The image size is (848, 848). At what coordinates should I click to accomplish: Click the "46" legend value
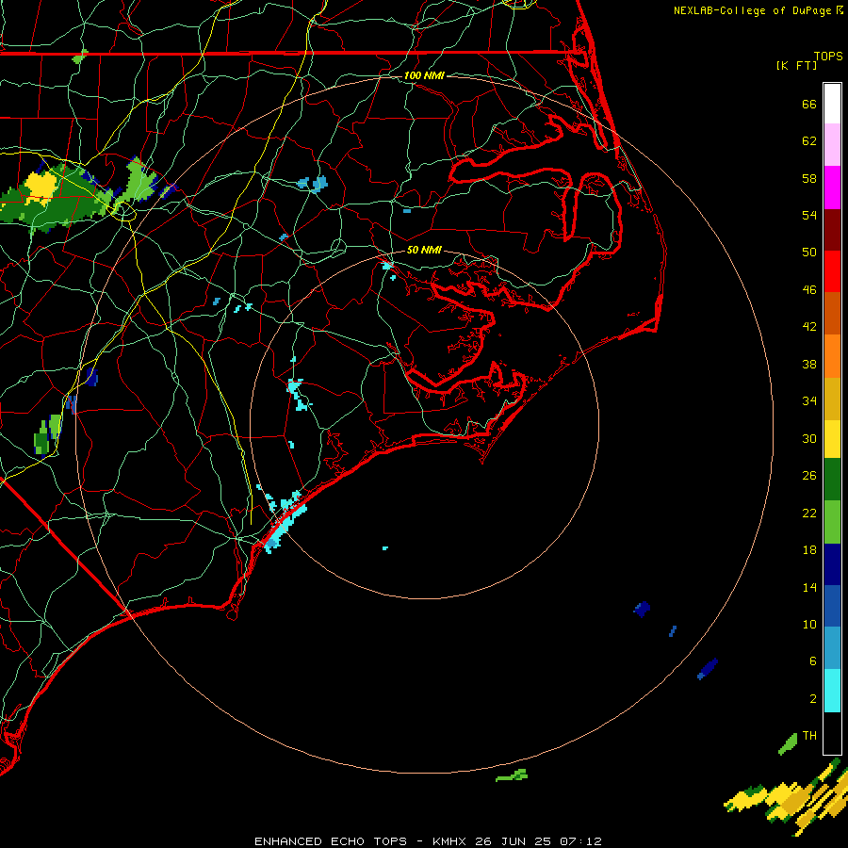pyautogui.click(x=809, y=290)
